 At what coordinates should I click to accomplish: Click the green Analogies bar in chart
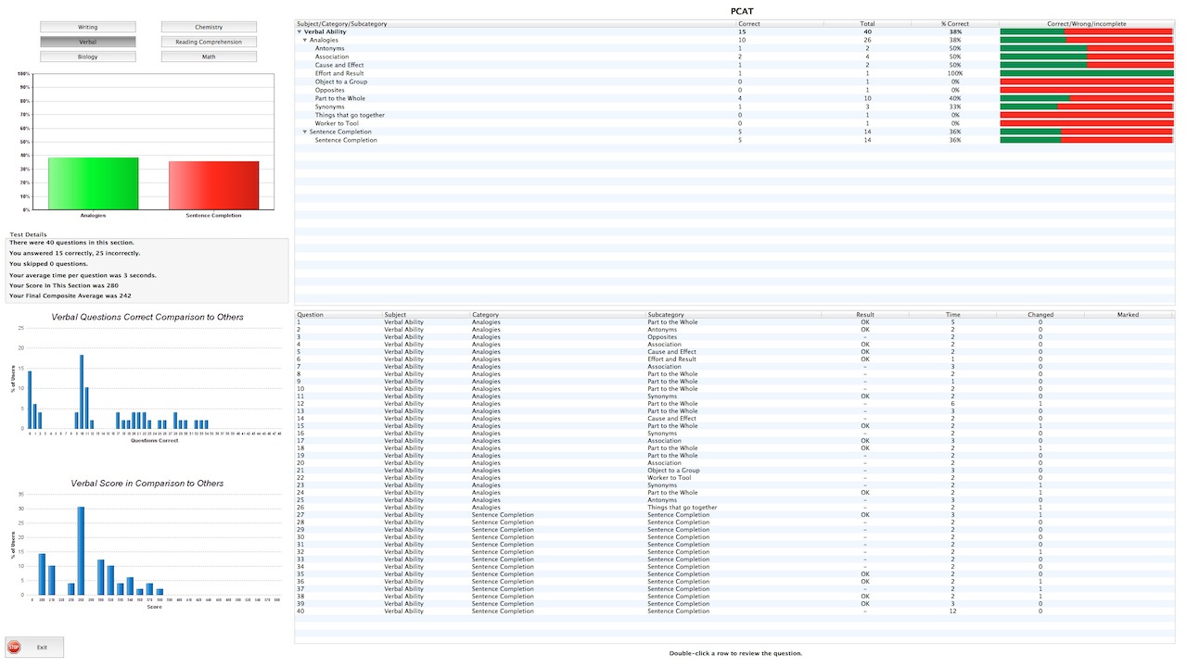[93, 183]
